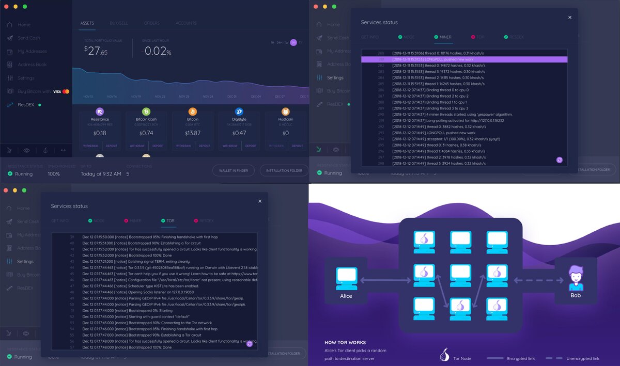Image resolution: width=620 pixels, height=366 pixels.
Task: Open My Addresses in the Assets window sidebar
Action: [x=27, y=52]
